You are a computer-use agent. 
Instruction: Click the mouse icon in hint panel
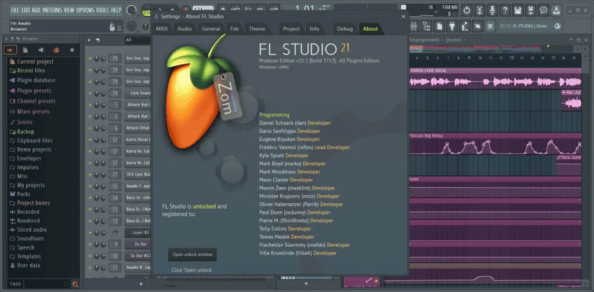click(x=112, y=26)
